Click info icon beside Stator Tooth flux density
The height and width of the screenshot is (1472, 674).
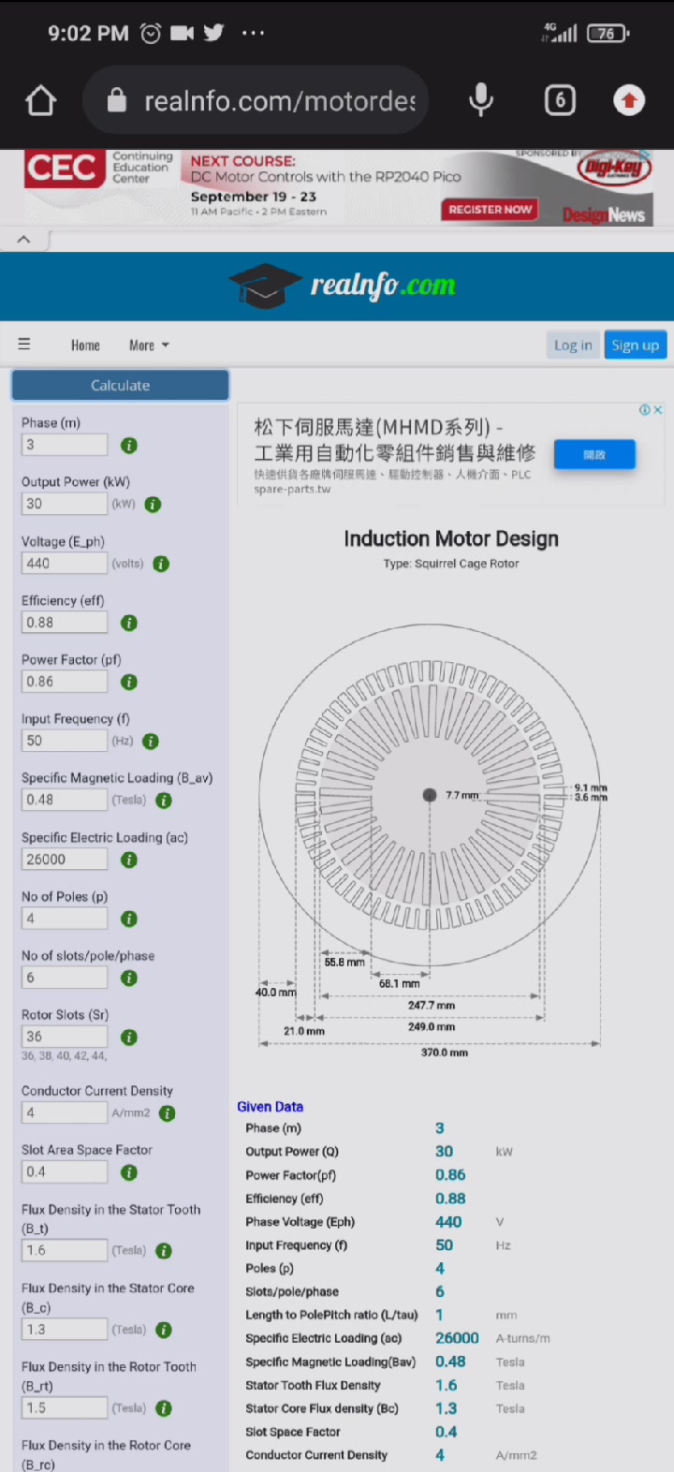(x=164, y=1251)
